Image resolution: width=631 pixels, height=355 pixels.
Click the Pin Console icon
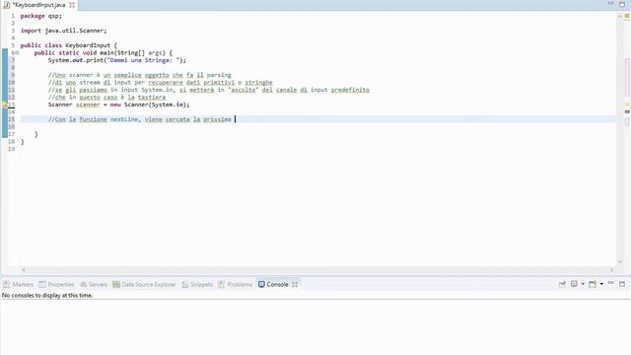click(x=562, y=284)
